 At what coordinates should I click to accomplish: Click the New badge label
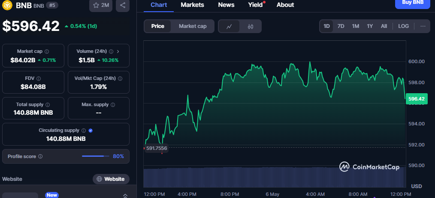point(52,195)
